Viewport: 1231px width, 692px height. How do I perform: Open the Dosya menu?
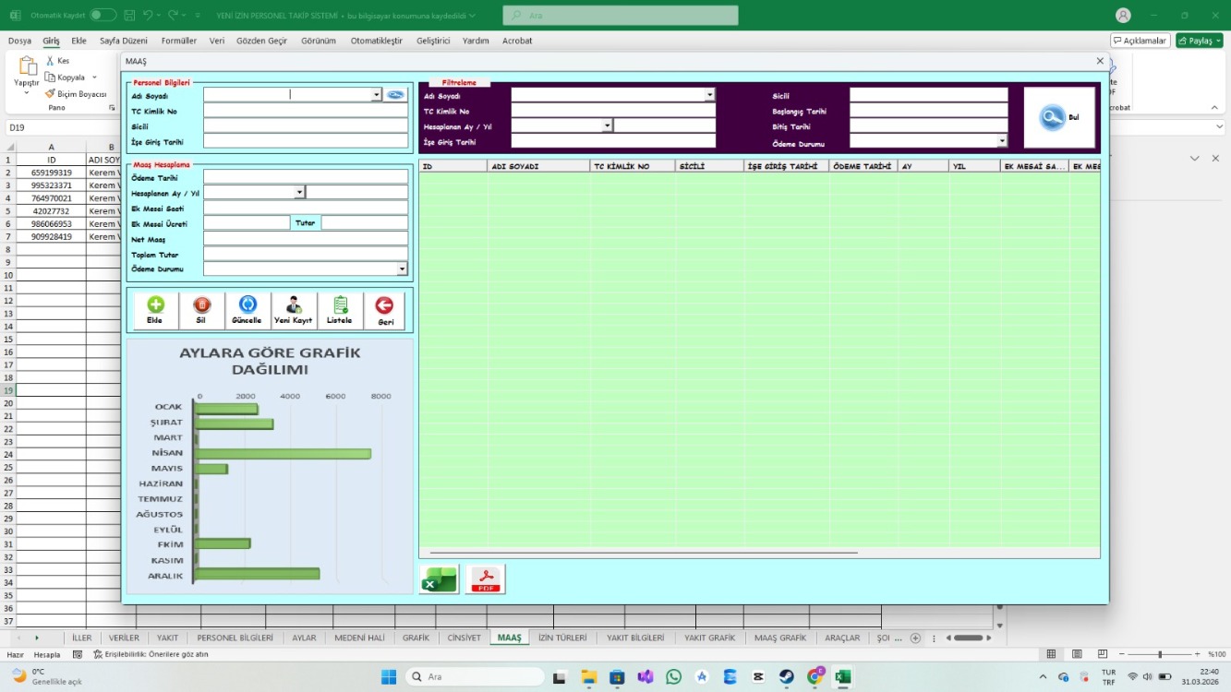pyautogui.click(x=19, y=41)
